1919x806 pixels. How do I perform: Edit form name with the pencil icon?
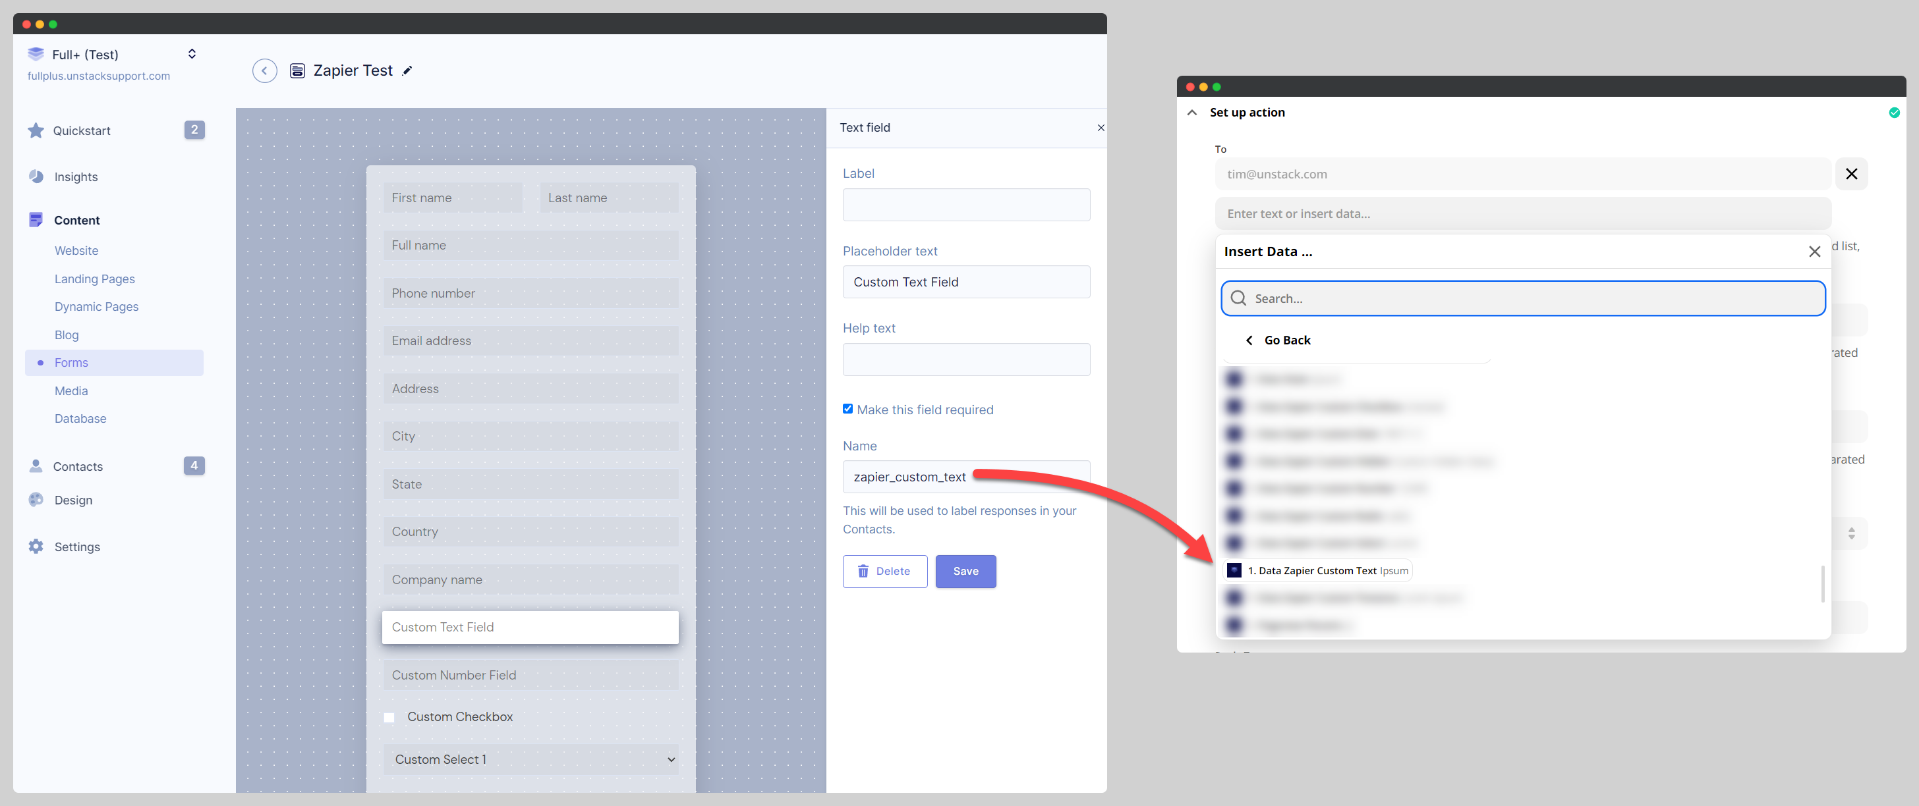[x=407, y=70]
